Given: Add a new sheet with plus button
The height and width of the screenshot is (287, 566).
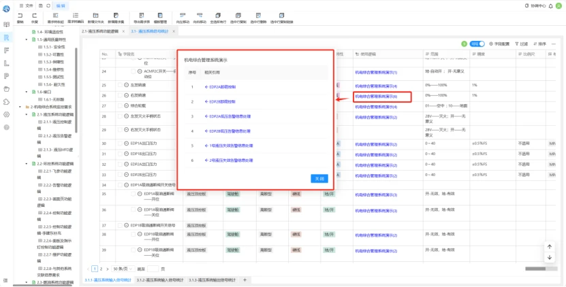Looking at the screenshot, I should (245, 280).
